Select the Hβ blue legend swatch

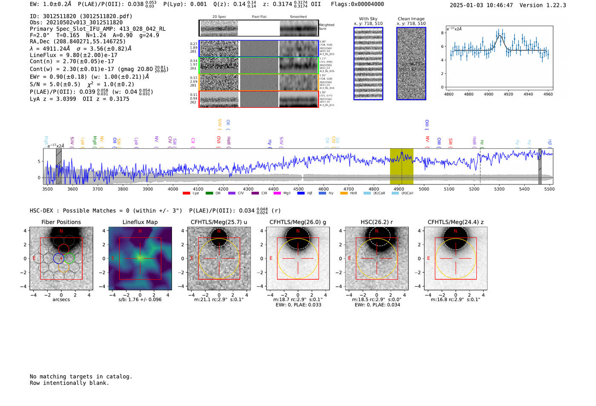(x=301, y=193)
